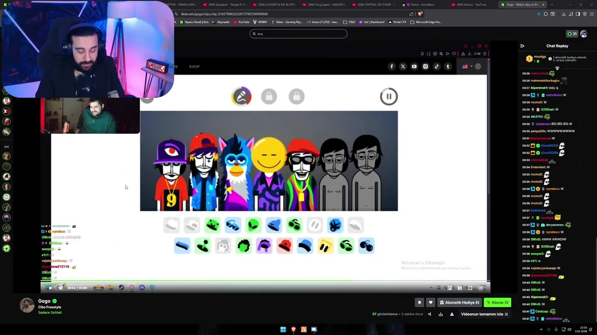The height and width of the screenshot is (335, 597).
Task: Click the globe icon next to language
Action: coord(478,67)
